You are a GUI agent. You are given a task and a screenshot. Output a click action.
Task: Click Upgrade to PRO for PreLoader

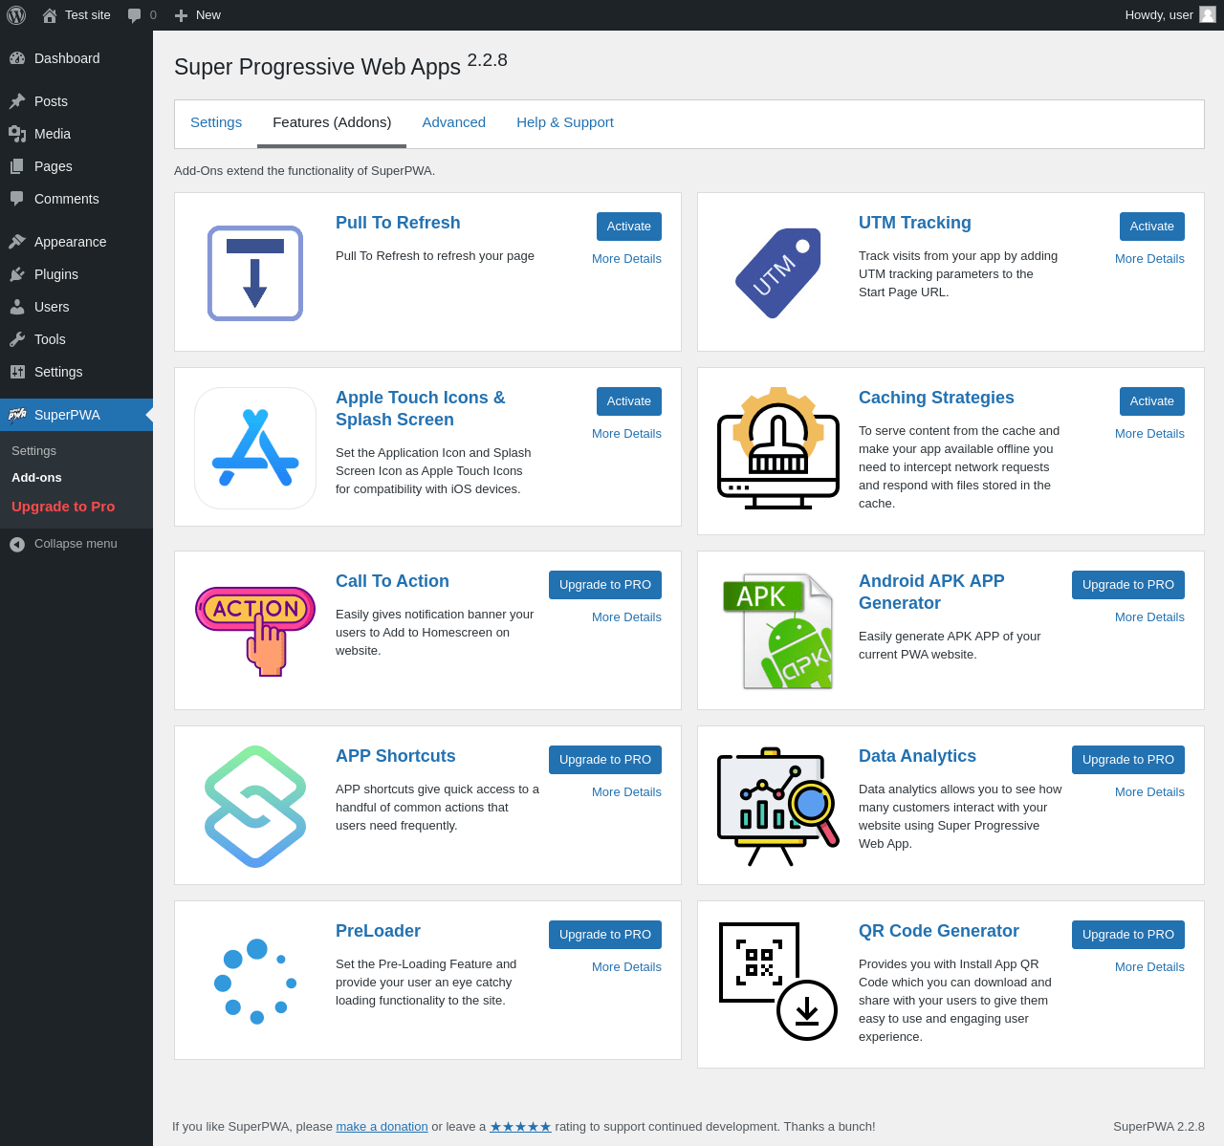[x=605, y=935]
